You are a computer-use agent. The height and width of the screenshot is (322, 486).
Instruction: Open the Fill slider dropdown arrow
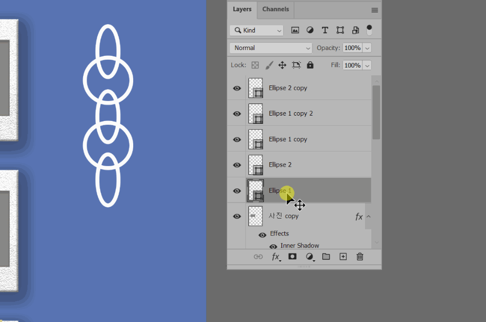[367, 66]
